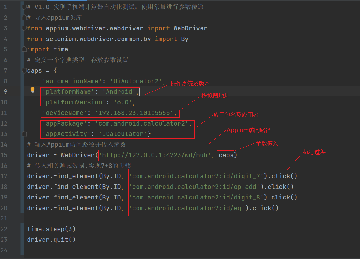Click the 定义一个字典类型 comment on line 6

[78, 60]
